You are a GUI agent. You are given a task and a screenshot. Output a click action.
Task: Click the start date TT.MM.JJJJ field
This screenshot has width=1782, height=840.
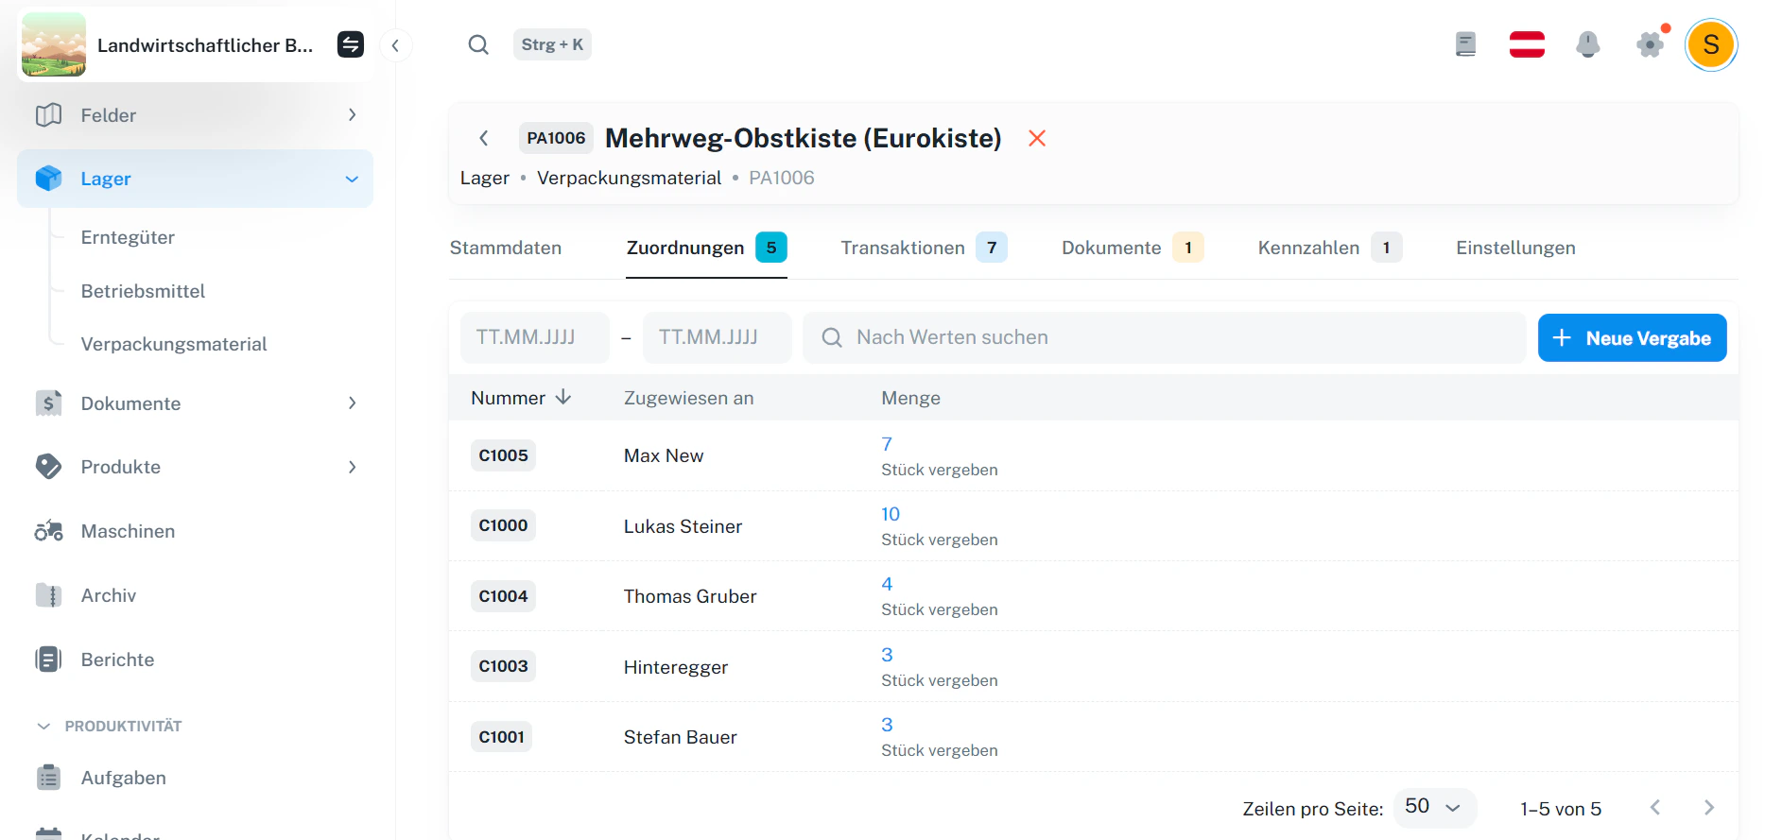point(535,337)
